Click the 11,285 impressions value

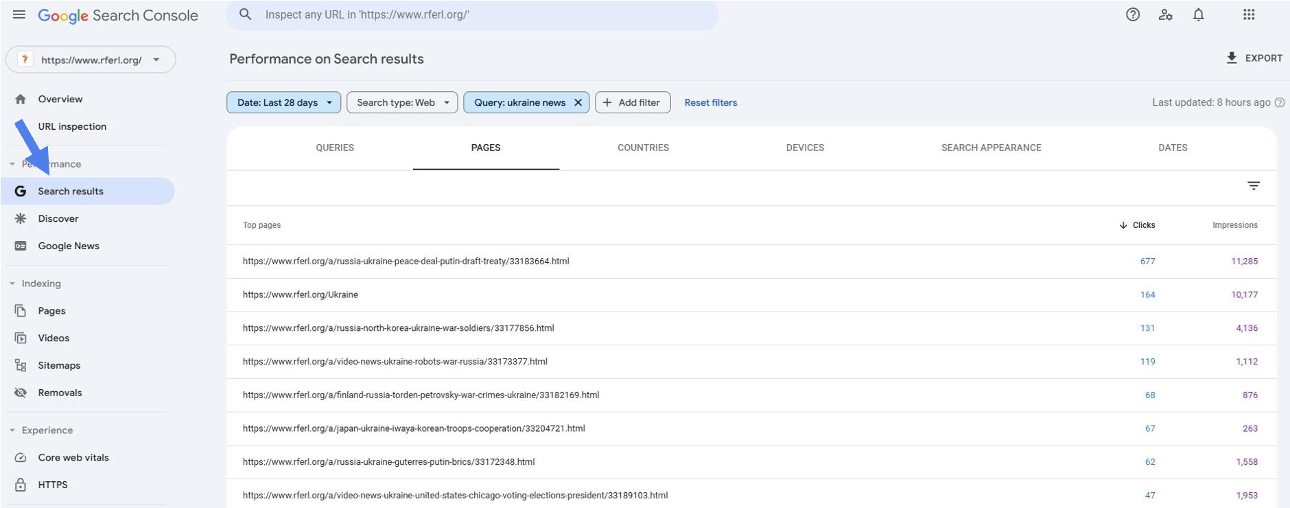point(1244,262)
